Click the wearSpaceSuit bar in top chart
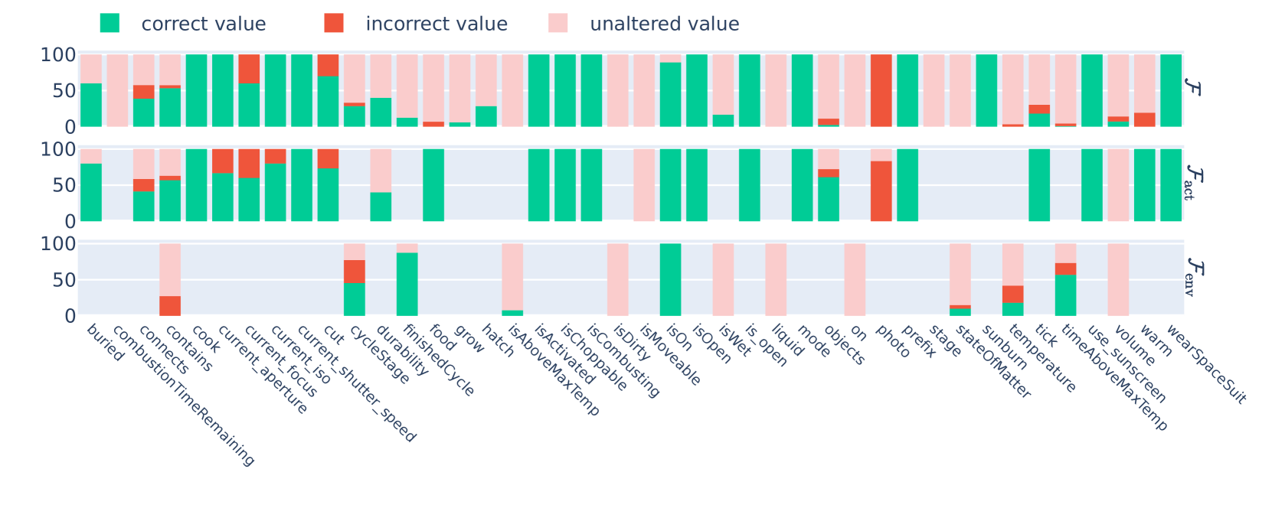Image resolution: width=1272 pixels, height=508 pixels. pyautogui.click(x=1171, y=90)
